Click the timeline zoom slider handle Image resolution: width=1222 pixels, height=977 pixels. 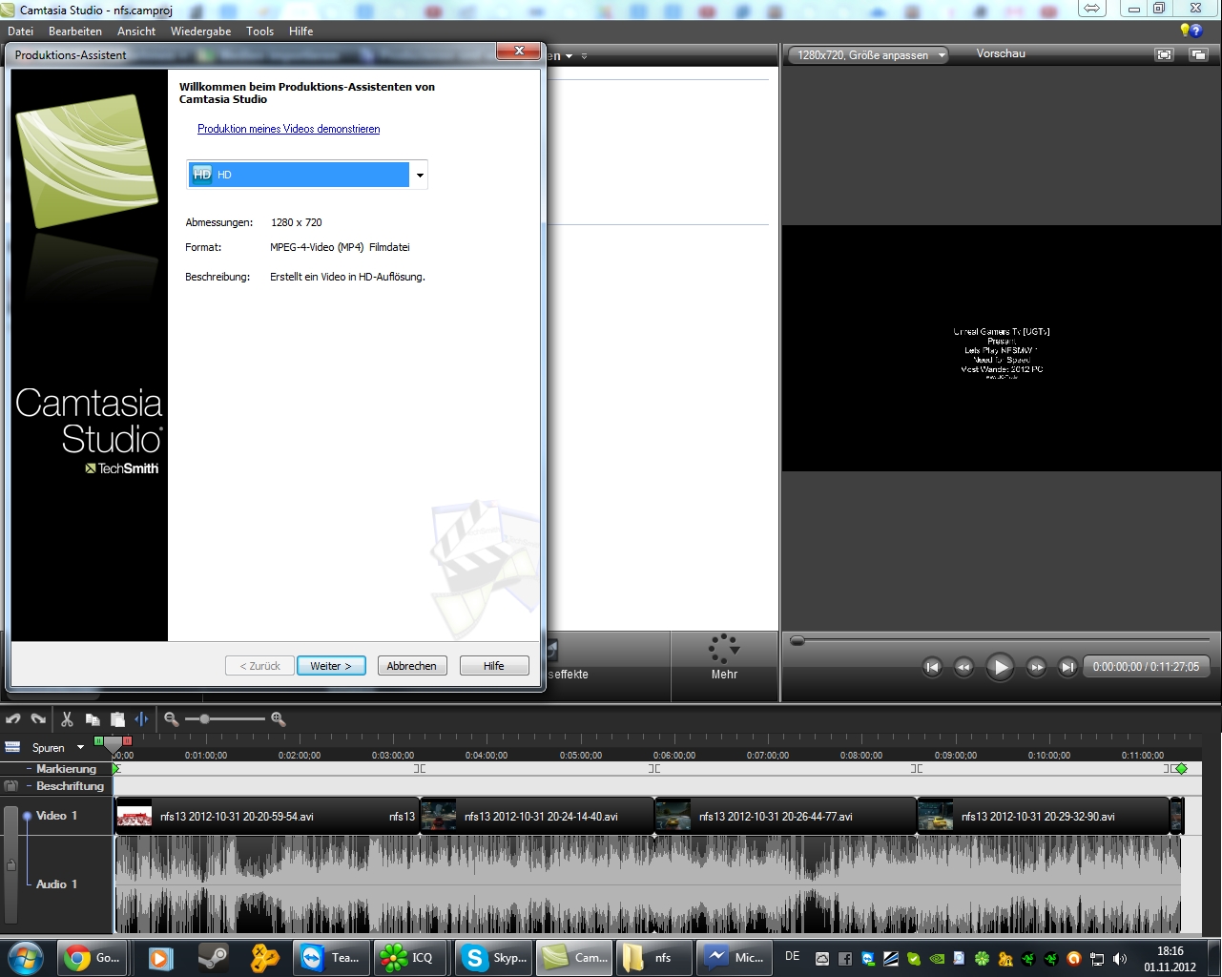pos(204,718)
